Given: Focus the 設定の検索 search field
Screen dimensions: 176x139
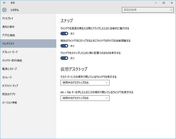Looking at the screenshot, I should (148, 10).
